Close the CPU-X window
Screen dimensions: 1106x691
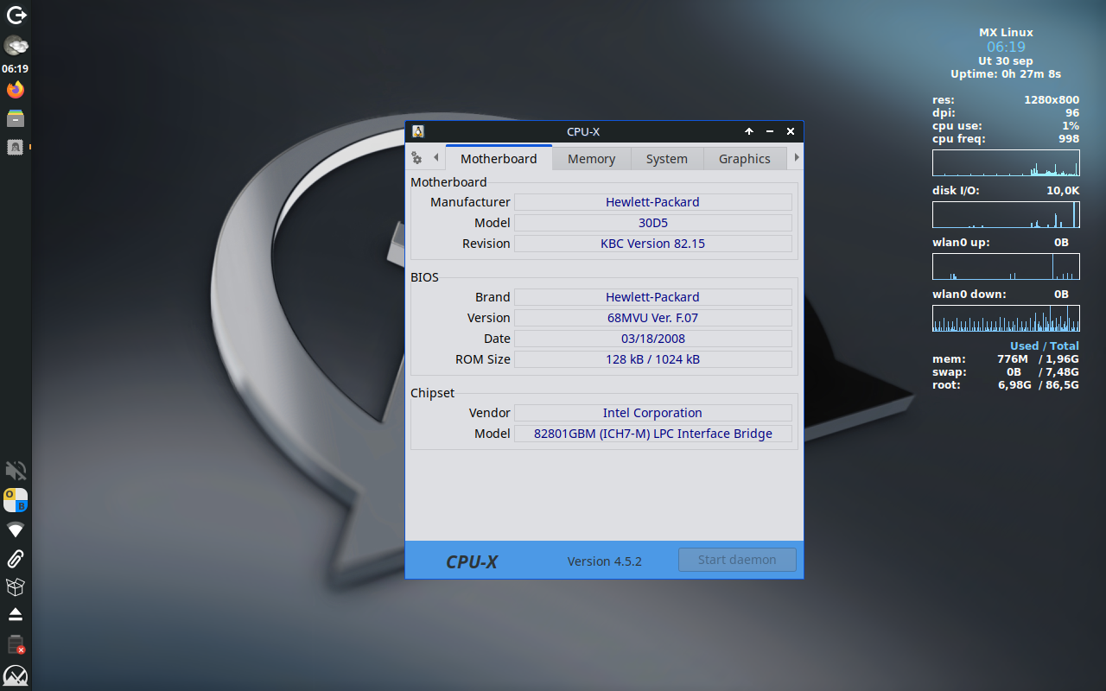pos(791,131)
